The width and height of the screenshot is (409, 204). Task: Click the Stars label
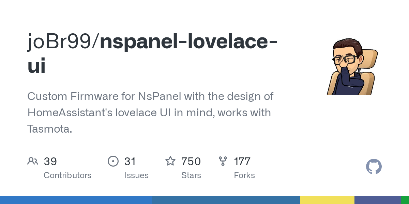[x=191, y=175]
